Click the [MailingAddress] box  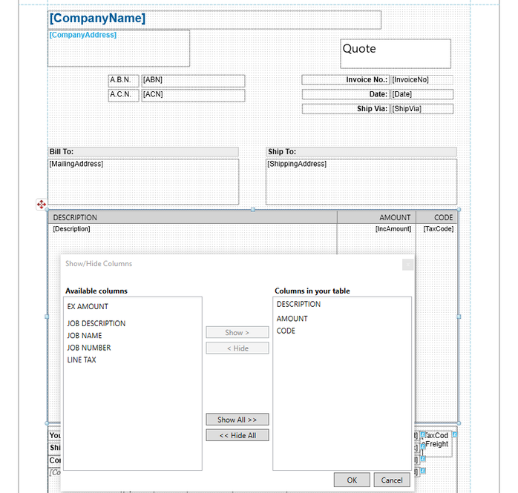click(x=143, y=181)
